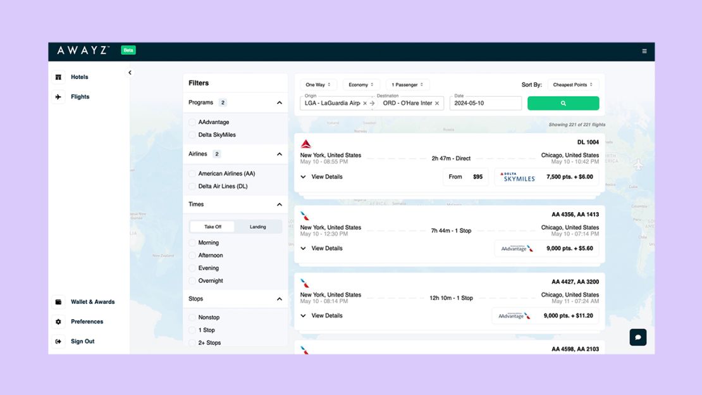Select the 9,000 pts. + $11.20 offer
The width and height of the screenshot is (702, 395).
click(x=545, y=316)
